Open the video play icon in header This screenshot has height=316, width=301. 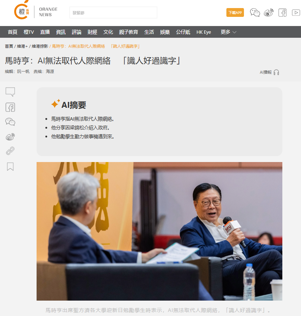tap(296, 13)
